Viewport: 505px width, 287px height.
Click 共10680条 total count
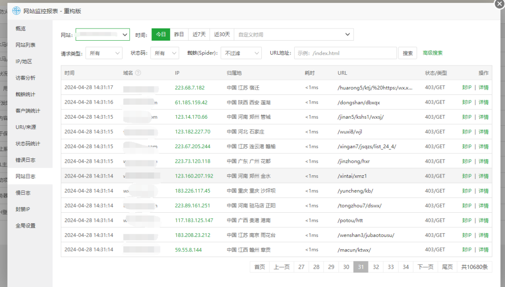click(475, 267)
